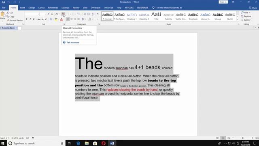
Task: Open the Font dialog launcher
Action: coord(64,24)
